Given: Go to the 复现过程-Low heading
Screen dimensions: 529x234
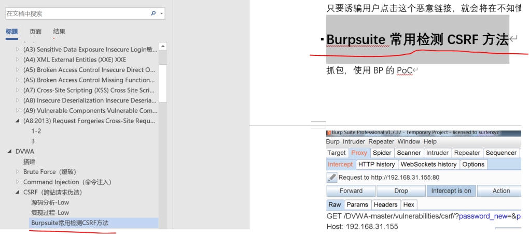Looking at the screenshot, I should coord(50,212).
